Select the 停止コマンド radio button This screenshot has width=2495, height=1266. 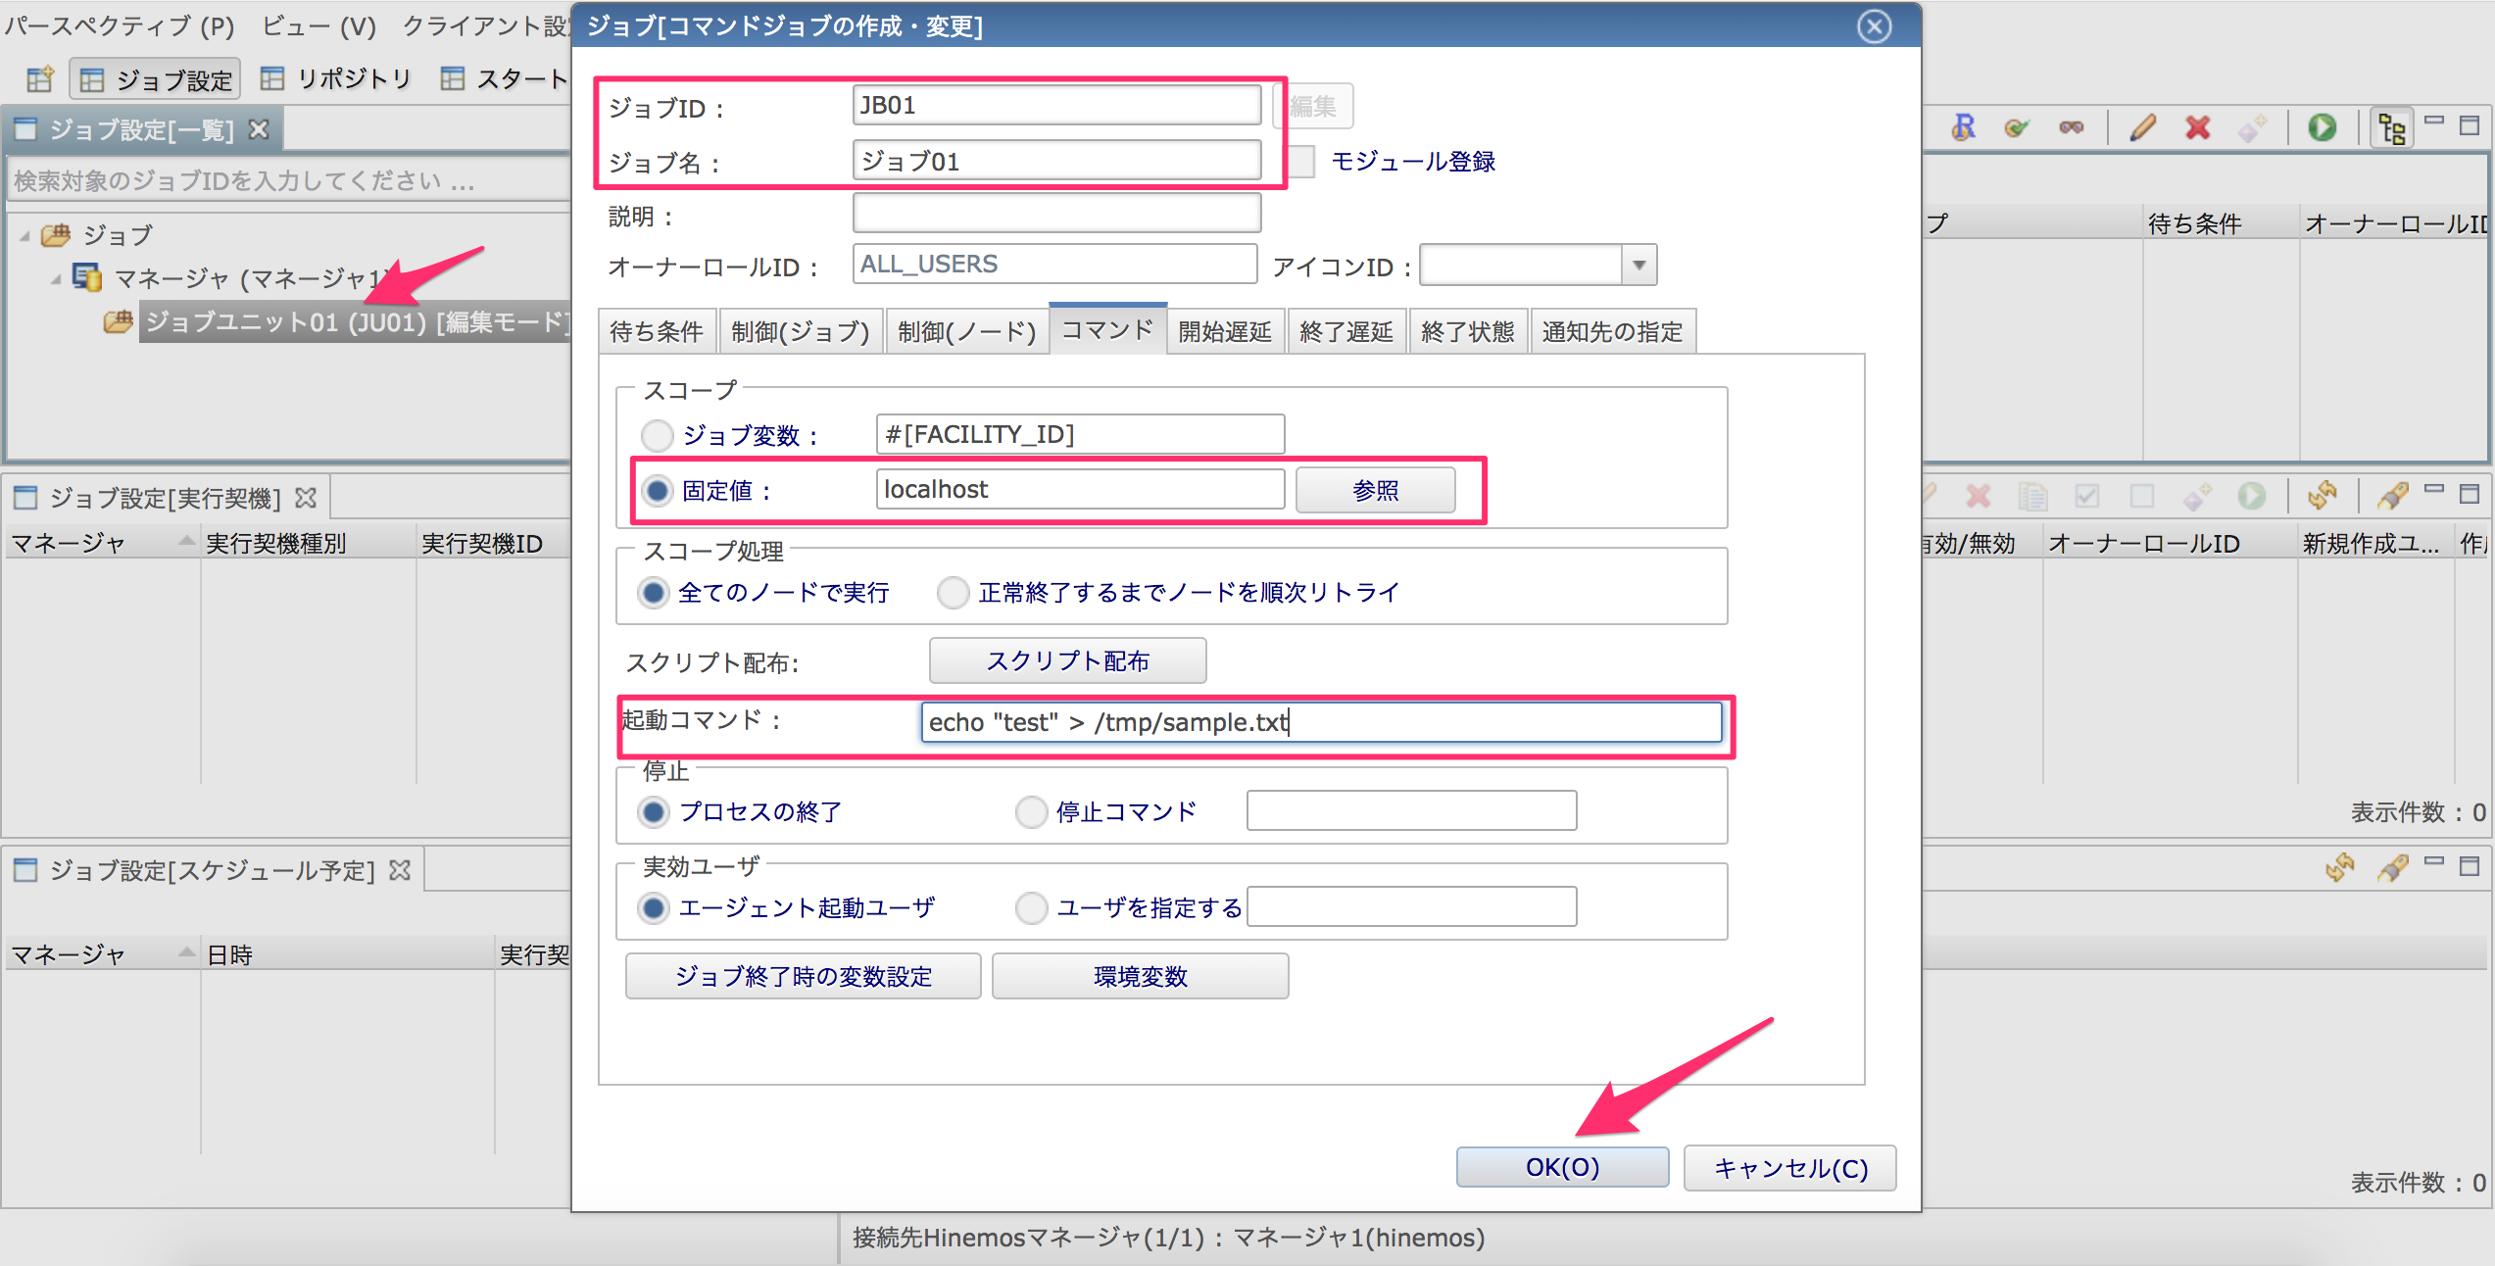coord(1031,812)
